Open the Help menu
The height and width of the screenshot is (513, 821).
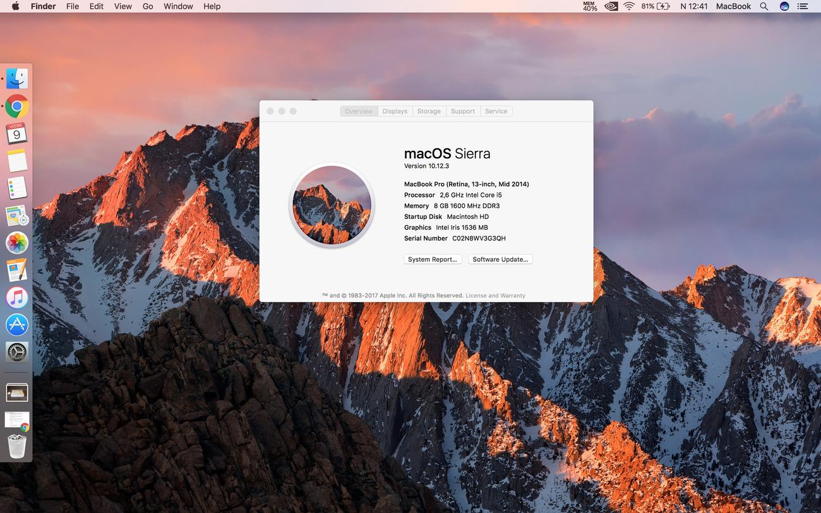212,6
